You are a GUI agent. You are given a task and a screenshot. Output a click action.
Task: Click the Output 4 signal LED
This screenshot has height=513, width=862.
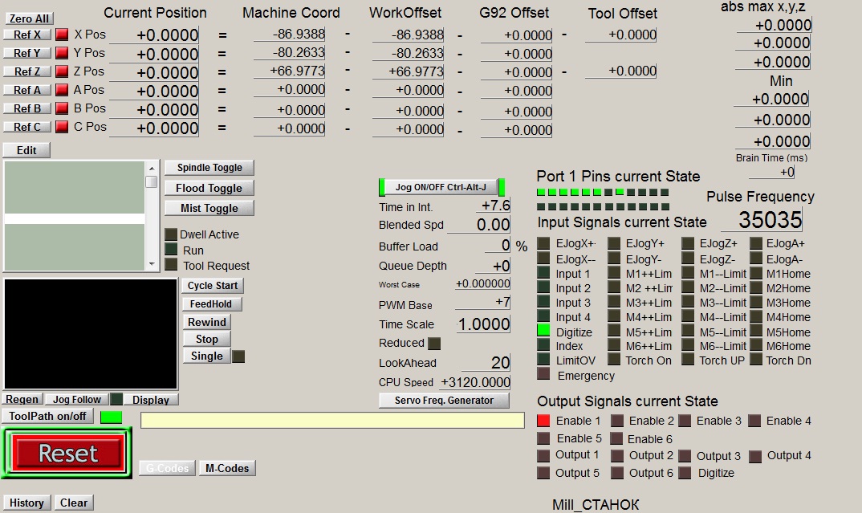(755, 456)
